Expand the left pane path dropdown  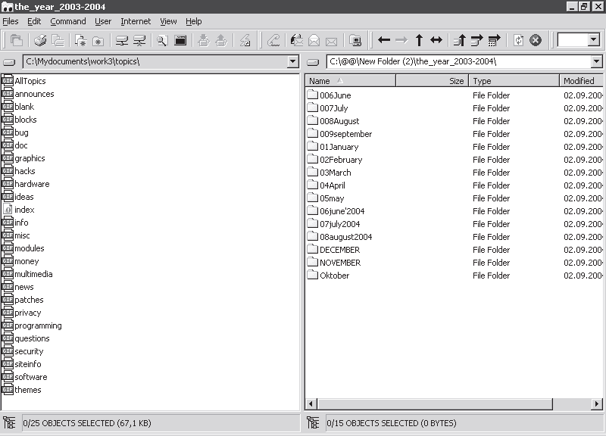point(293,62)
